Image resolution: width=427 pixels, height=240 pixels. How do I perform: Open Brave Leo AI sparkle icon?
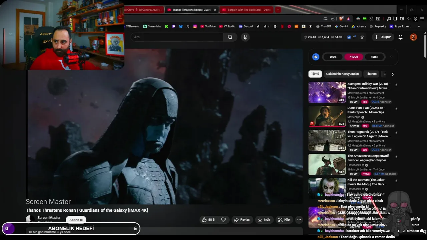(x=409, y=19)
